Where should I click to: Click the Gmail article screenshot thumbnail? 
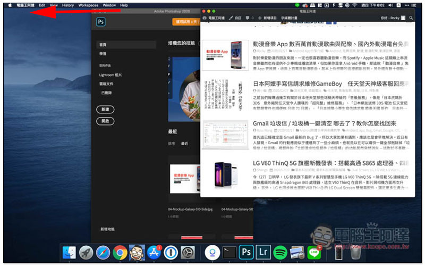click(x=225, y=135)
